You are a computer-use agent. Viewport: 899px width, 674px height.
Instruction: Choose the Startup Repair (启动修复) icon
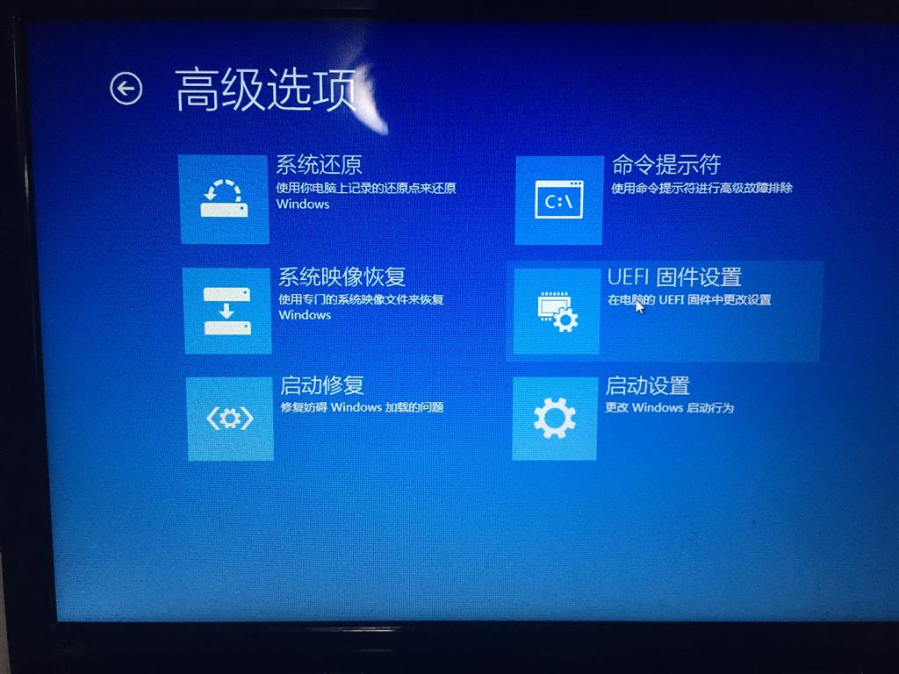pyautogui.click(x=230, y=419)
